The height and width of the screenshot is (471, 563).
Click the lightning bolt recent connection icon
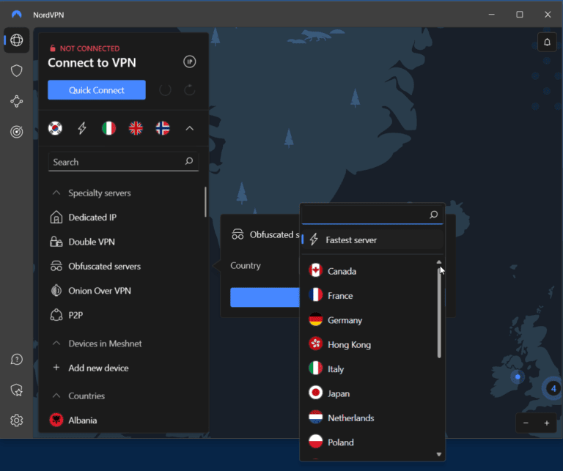[x=82, y=128]
